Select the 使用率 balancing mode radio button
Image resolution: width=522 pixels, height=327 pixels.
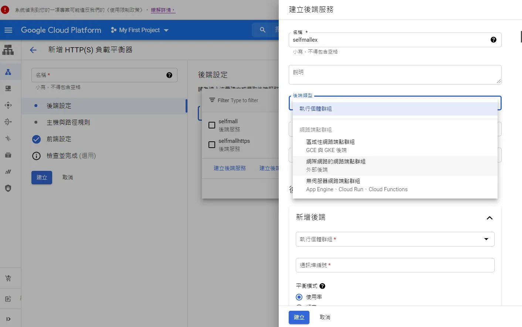(299, 297)
